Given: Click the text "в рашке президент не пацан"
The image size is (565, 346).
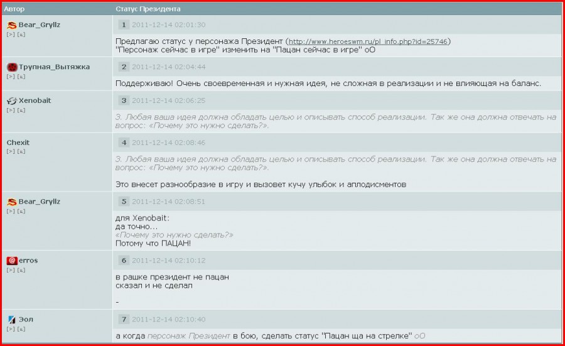Looking at the screenshot, I should pos(172,277).
